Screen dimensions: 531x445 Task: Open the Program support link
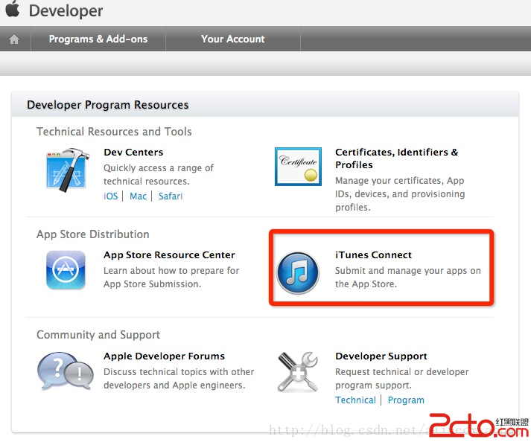point(406,400)
